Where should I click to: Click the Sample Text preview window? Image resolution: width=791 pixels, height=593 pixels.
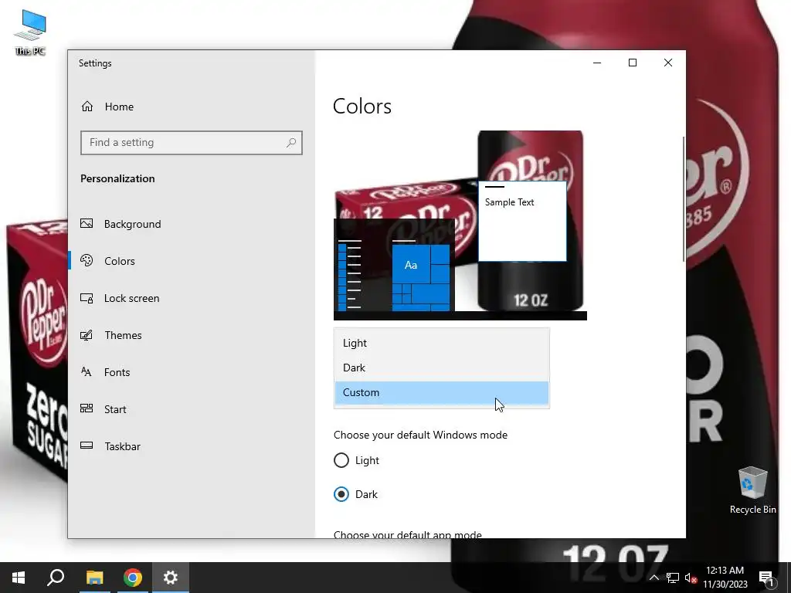(x=522, y=221)
